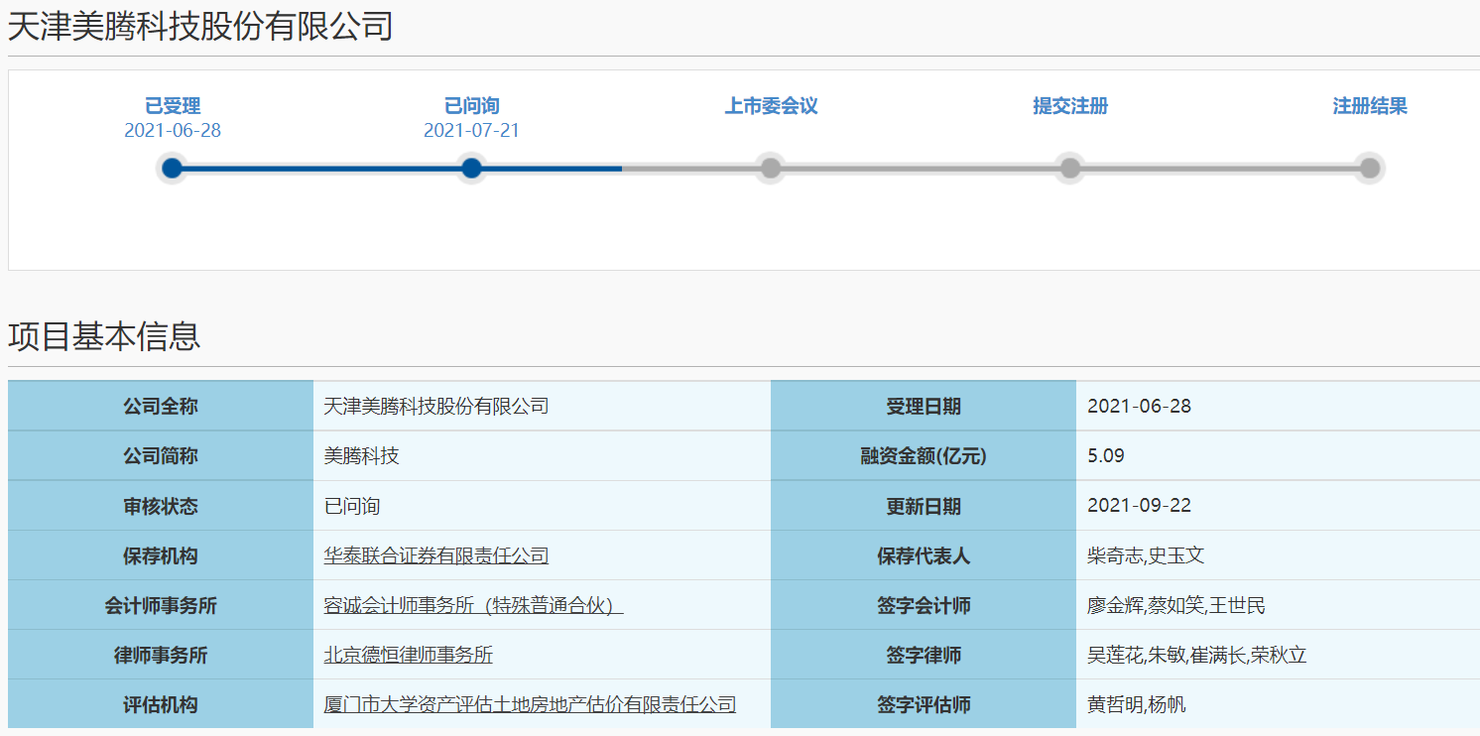
Task: Click the 签字评估师 label cell
Action: pos(924,704)
